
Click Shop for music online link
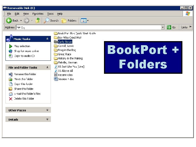(x=26, y=51)
